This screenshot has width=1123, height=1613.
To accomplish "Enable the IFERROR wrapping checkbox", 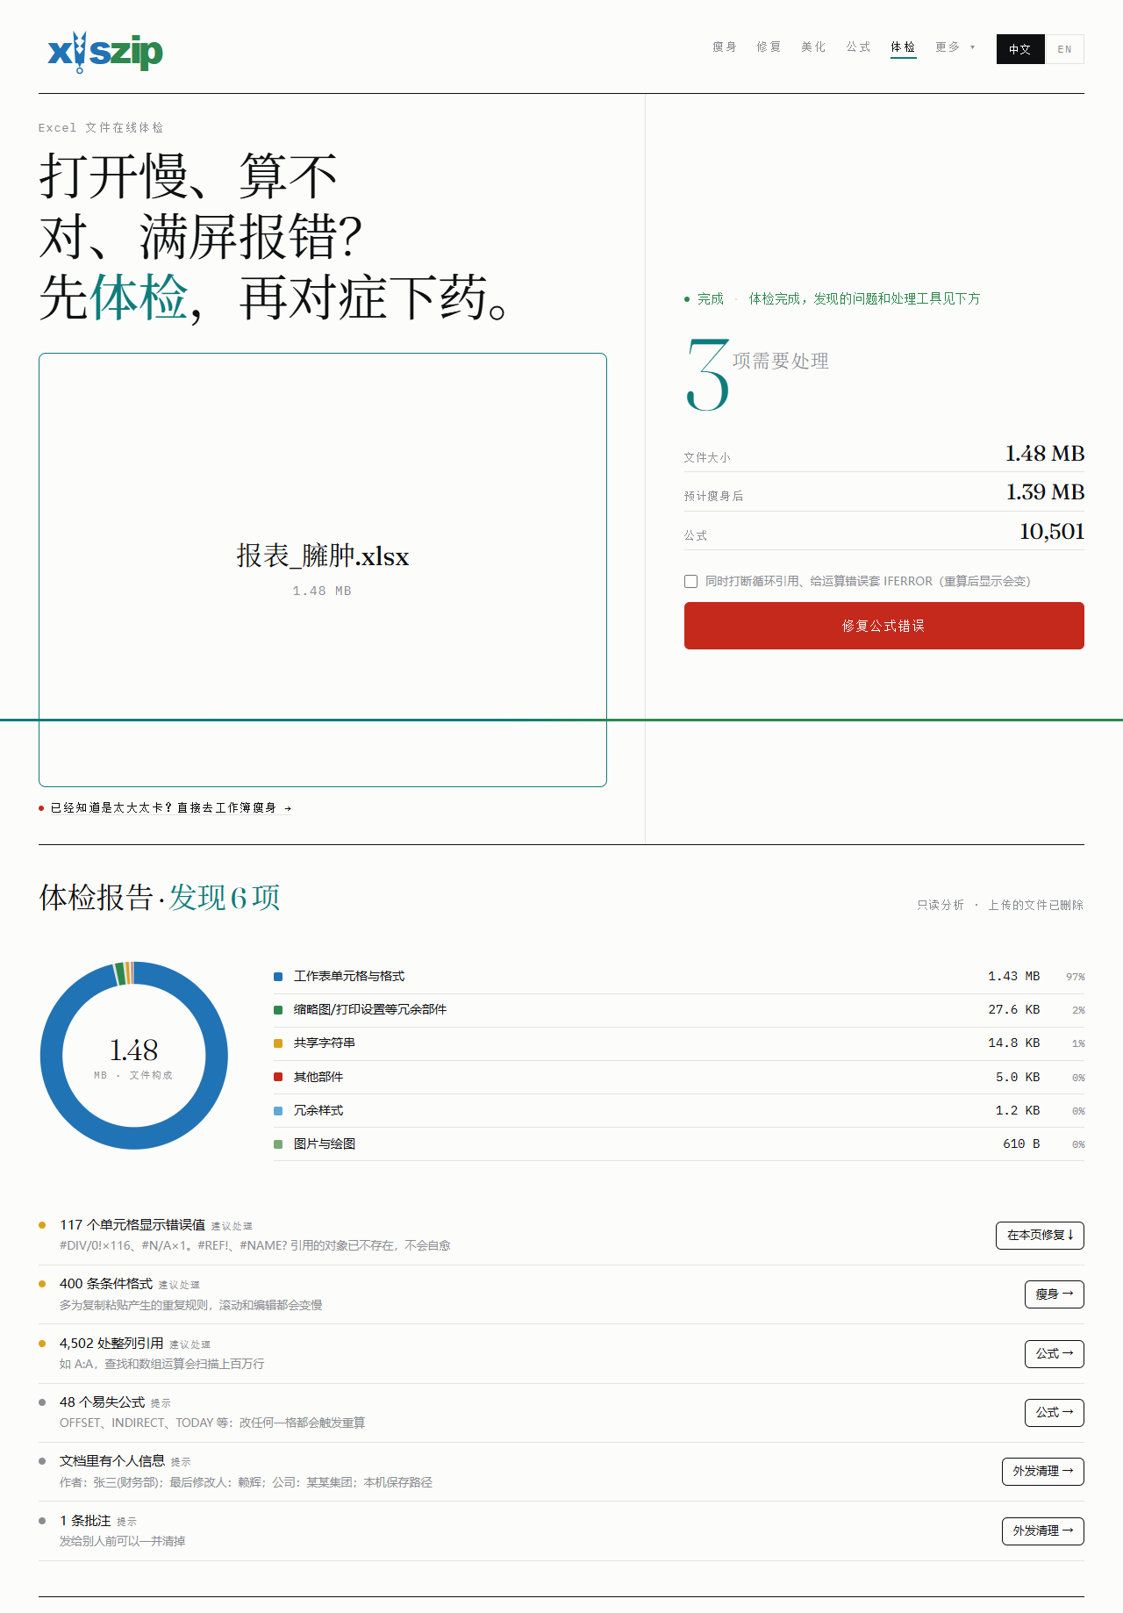I will (x=691, y=581).
